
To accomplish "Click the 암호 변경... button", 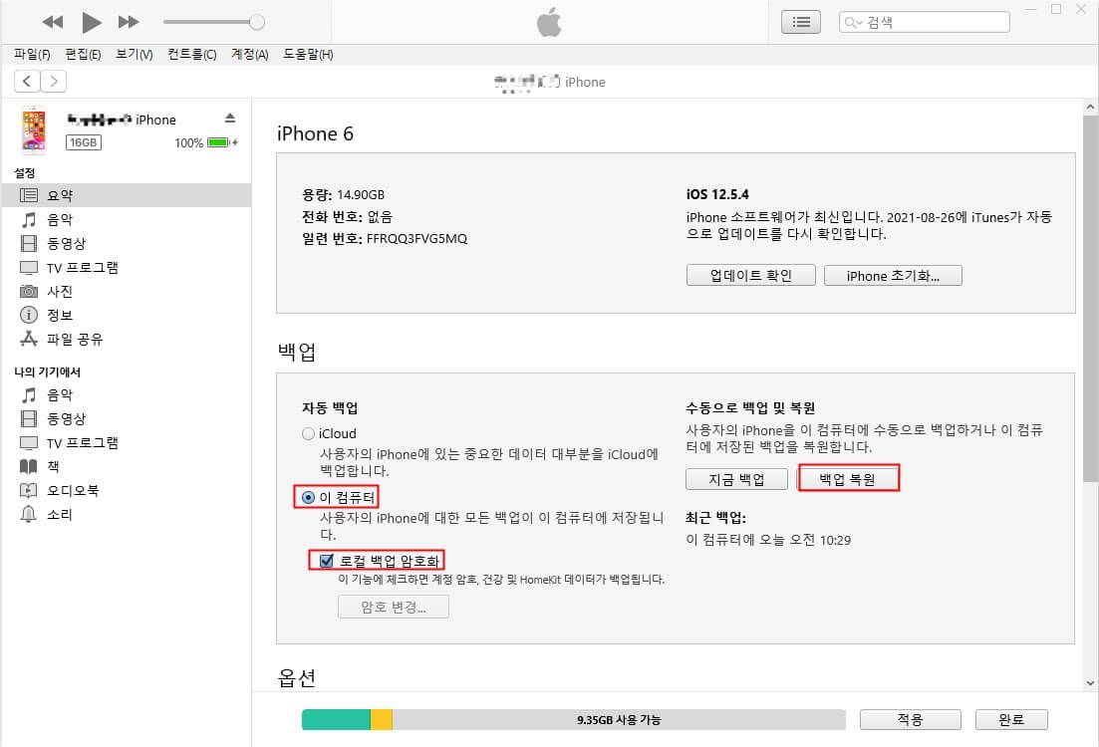I will pos(394,607).
